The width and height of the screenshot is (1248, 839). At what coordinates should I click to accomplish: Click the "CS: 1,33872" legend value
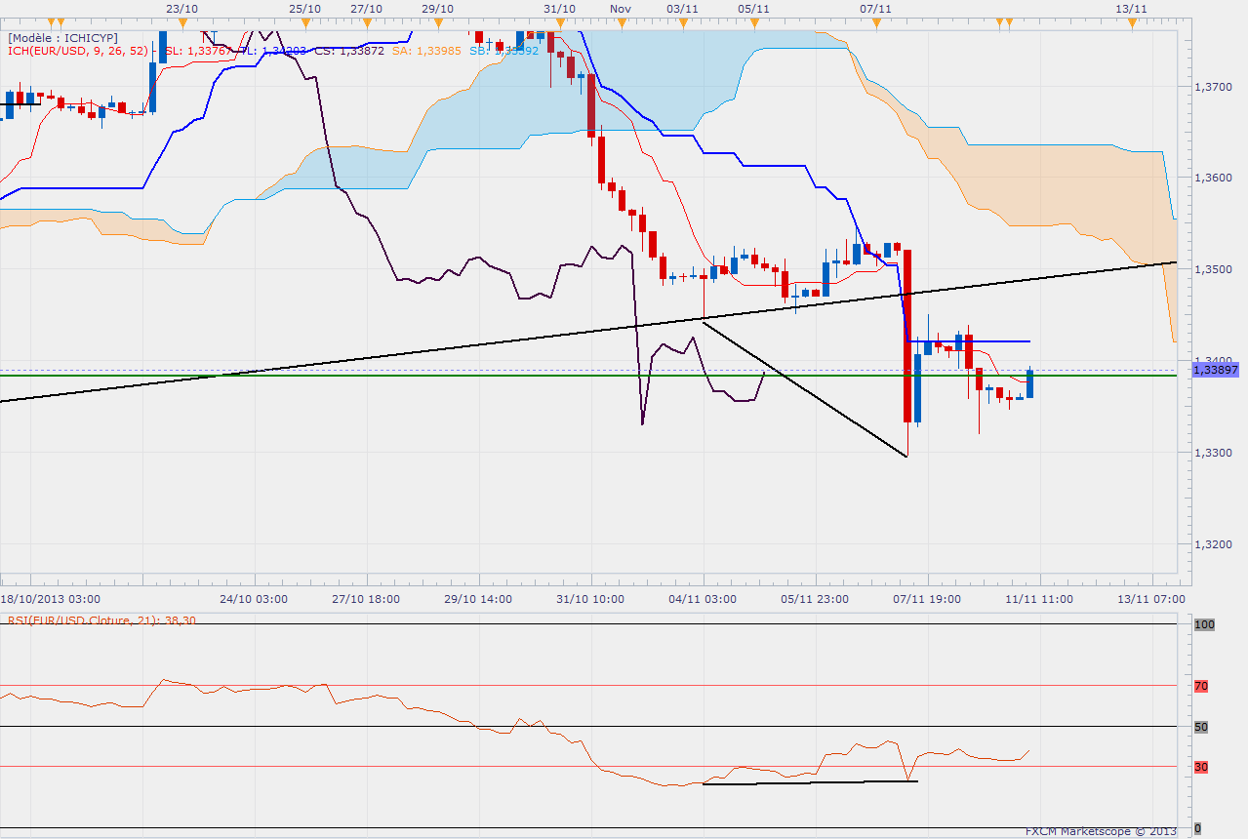pos(349,50)
